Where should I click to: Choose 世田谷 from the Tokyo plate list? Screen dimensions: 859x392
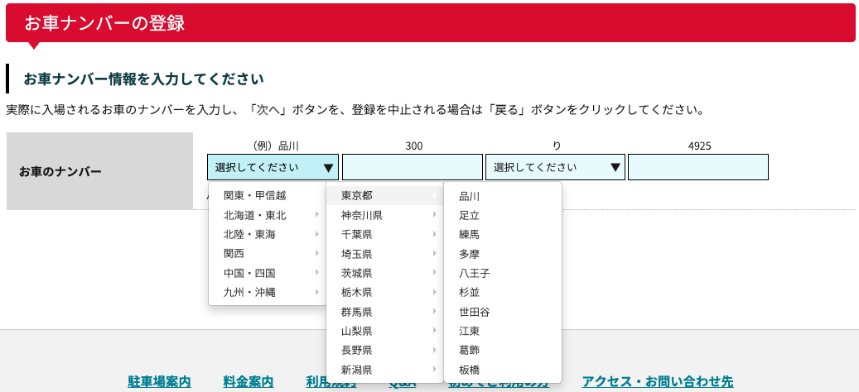pyautogui.click(x=474, y=312)
